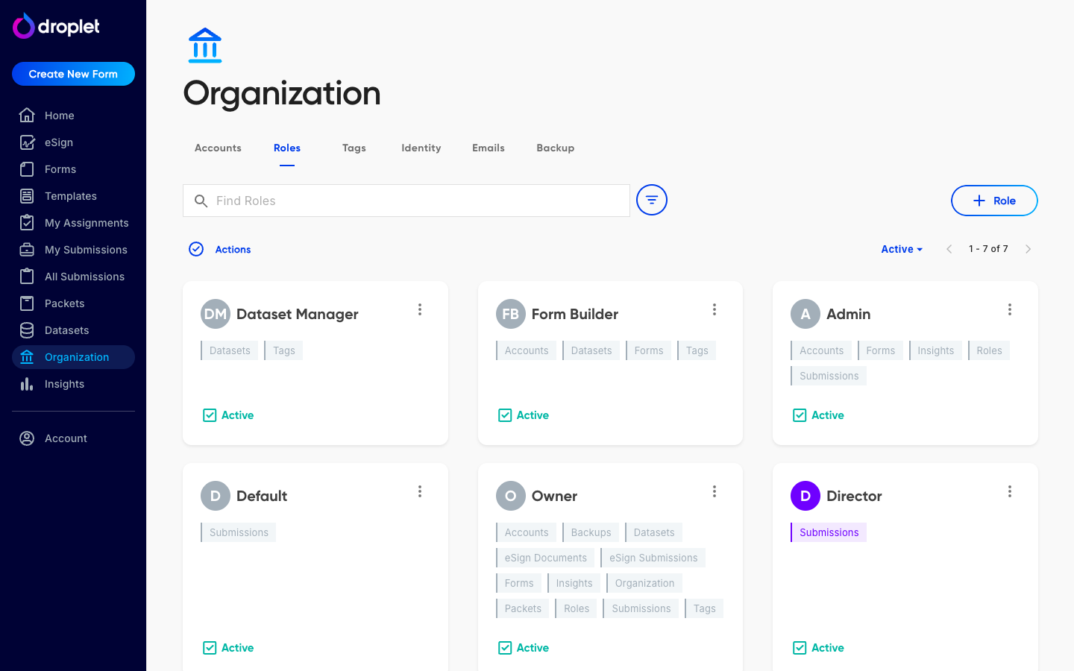Focus the Find Roles search field
Screen dimensions: 1074x671
click(x=406, y=201)
